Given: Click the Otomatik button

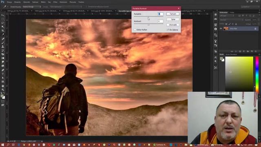Looking at the screenshot, I should point(173,25).
